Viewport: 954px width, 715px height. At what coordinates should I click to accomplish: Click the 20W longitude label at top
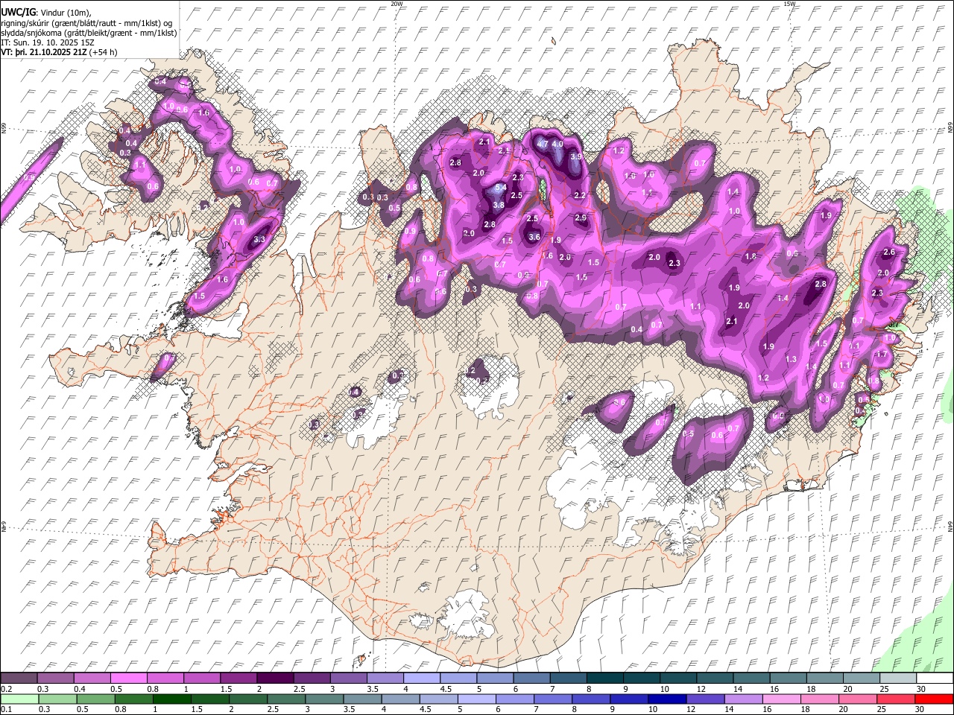(x=397, y=4)
